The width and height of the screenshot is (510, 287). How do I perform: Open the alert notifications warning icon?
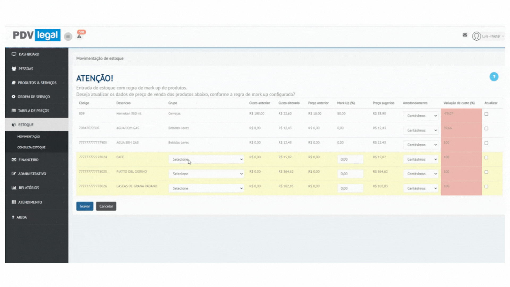click(79, 36)
